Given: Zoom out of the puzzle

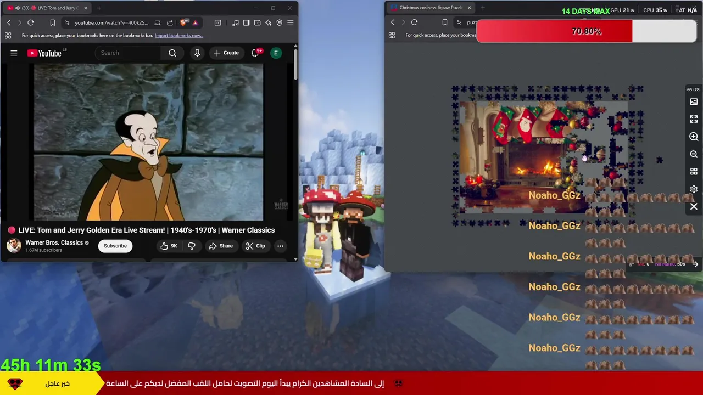Looking at the screenshot, I should tap(694, 154).
